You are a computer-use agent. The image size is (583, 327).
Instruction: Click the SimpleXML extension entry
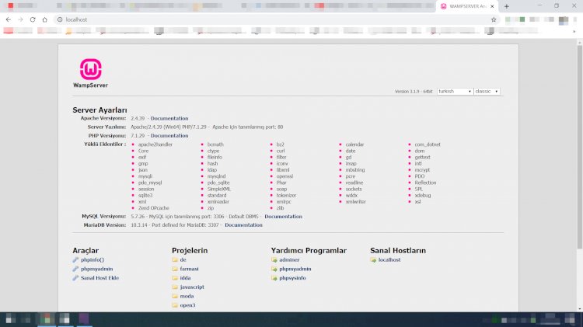pyautogui.click(x=219, y=190)
